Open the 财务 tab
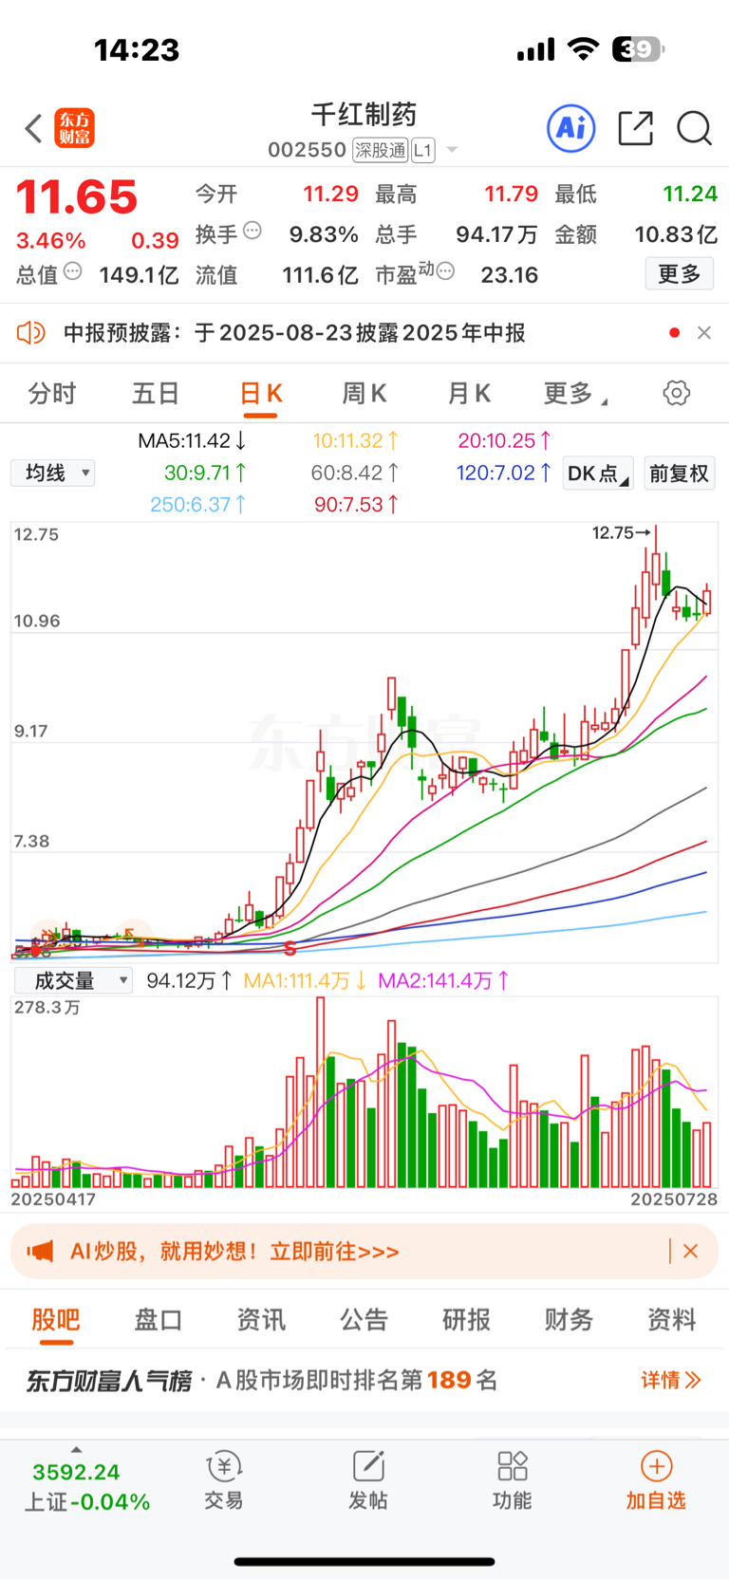729x1580 pixels. (569, 1319)
